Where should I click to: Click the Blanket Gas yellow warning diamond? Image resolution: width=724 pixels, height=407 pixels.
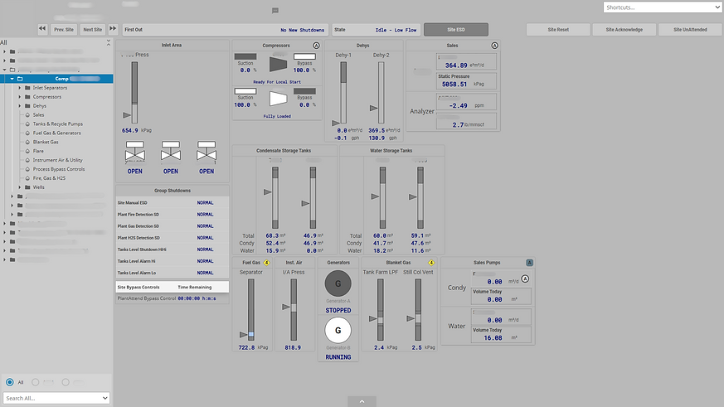coord(431,263)
